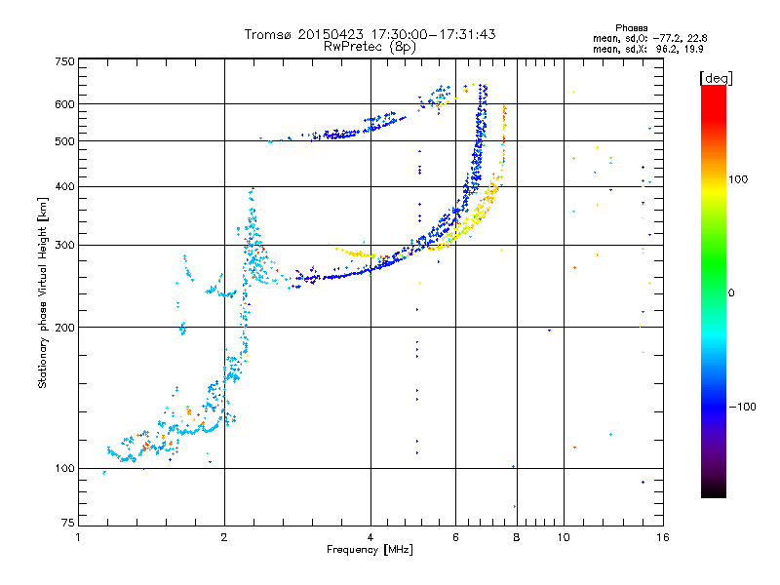Click the y-axis tick label '400'

[x=65, y=186]
